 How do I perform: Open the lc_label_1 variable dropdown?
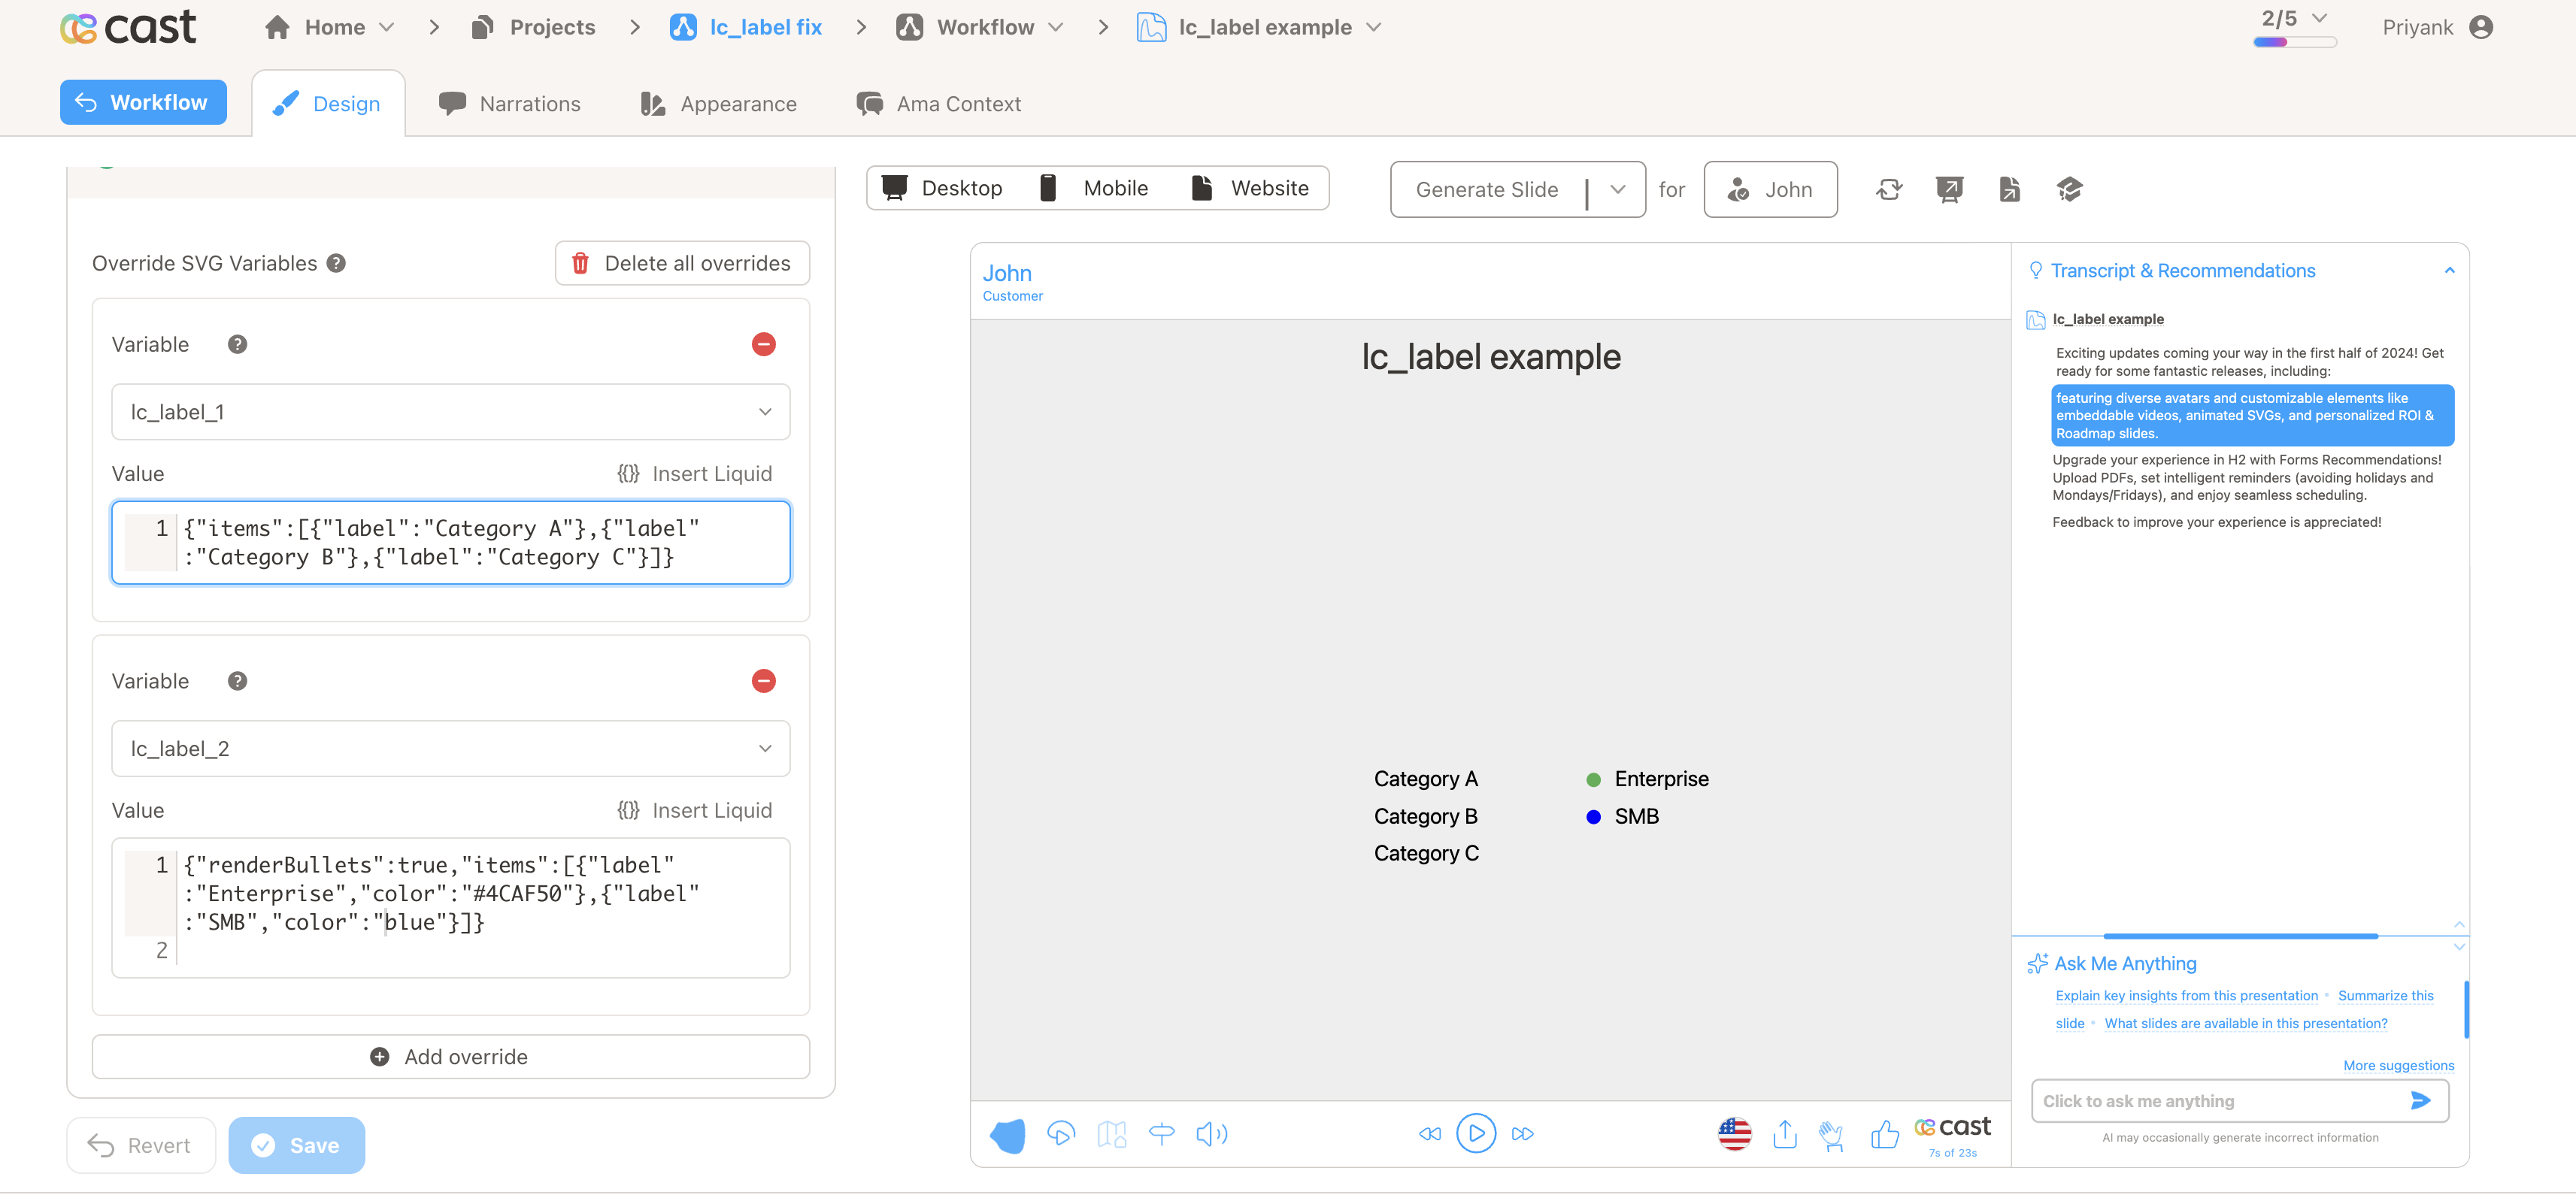tap(451, 413)
